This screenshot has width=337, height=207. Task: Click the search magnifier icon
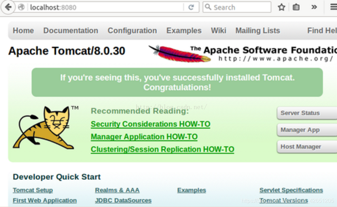pyautogui.click(x=208, y=7)
